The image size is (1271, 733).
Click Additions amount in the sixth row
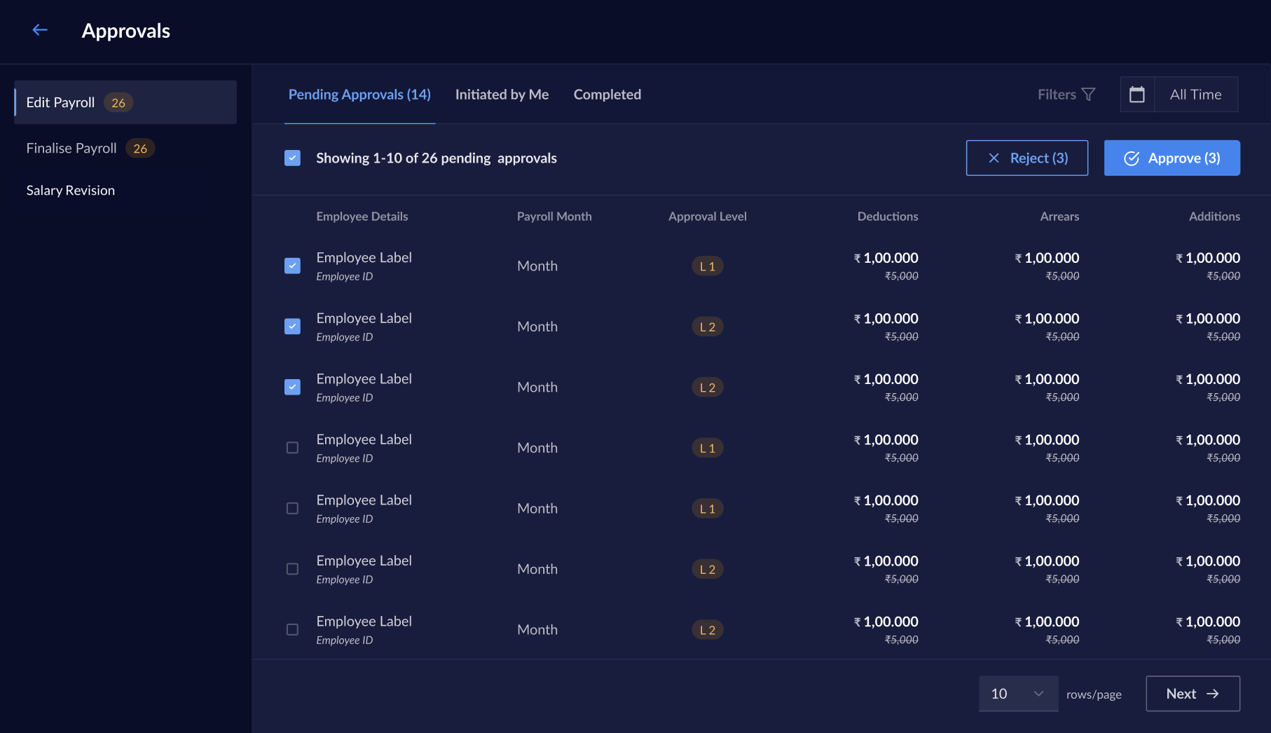click(x=1208, y=561)
